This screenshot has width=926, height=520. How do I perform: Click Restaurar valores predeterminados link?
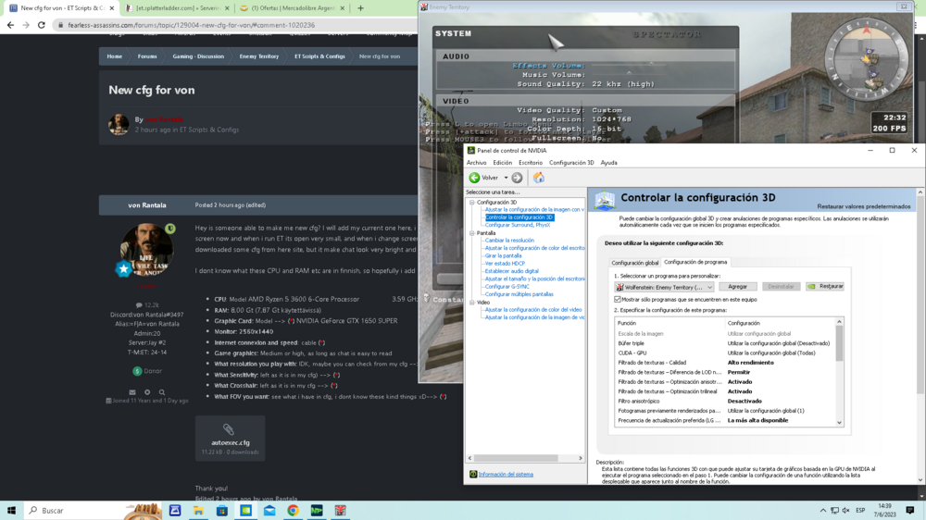[864, 206]
